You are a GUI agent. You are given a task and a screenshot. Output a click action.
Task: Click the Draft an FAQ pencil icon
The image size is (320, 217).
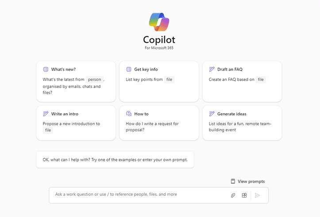[212, 69]
